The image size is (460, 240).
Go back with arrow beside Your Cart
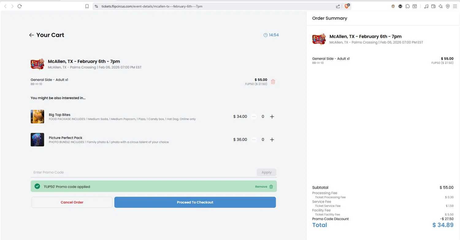pyautogui.click(x=31, y=35)
